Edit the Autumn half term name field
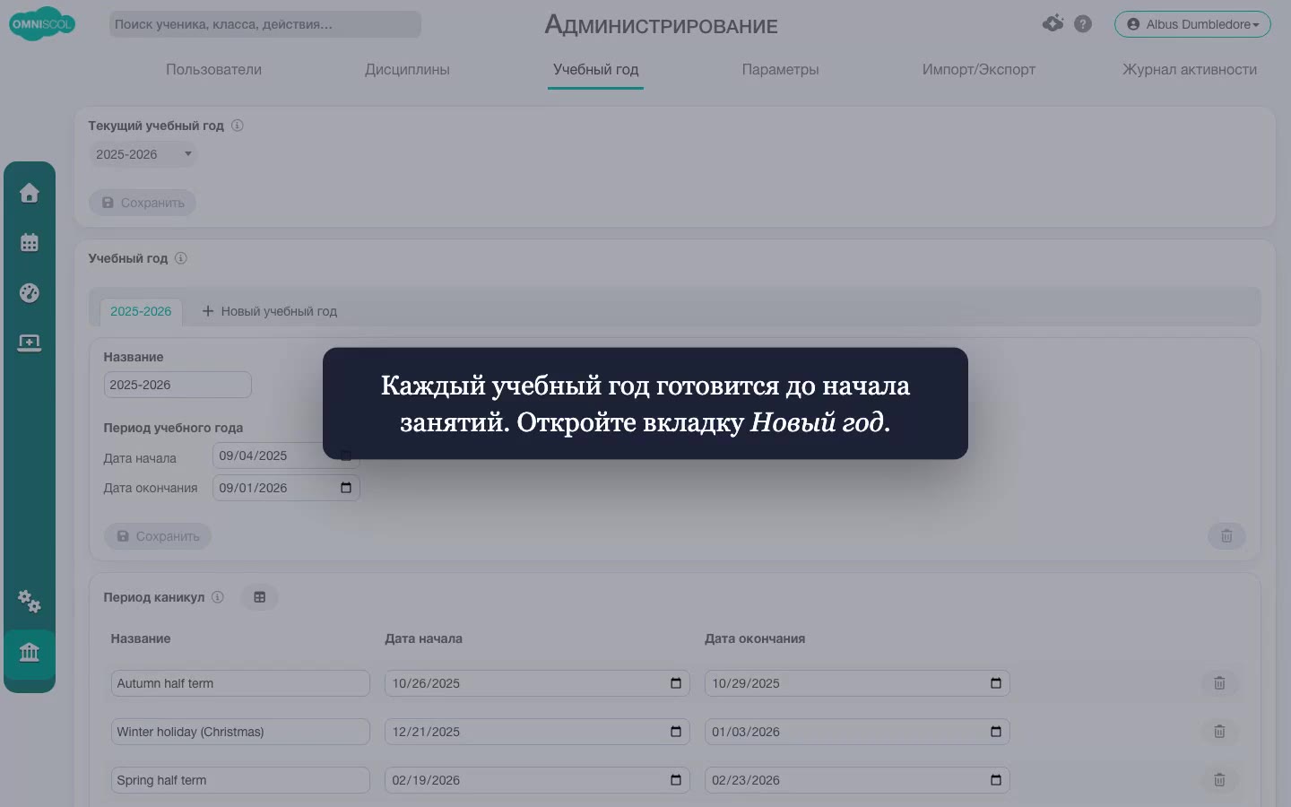Image resolution: width=1291 pixels, height=807 pixels. [x=240, y=683]
